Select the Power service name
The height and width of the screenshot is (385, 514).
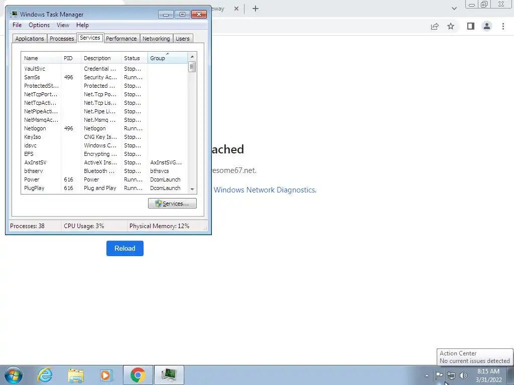click(x=32, y=179)
